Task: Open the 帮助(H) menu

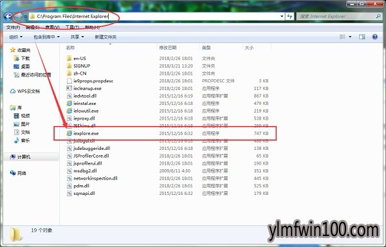Action: pyautogui.click(x=92, y=27)
